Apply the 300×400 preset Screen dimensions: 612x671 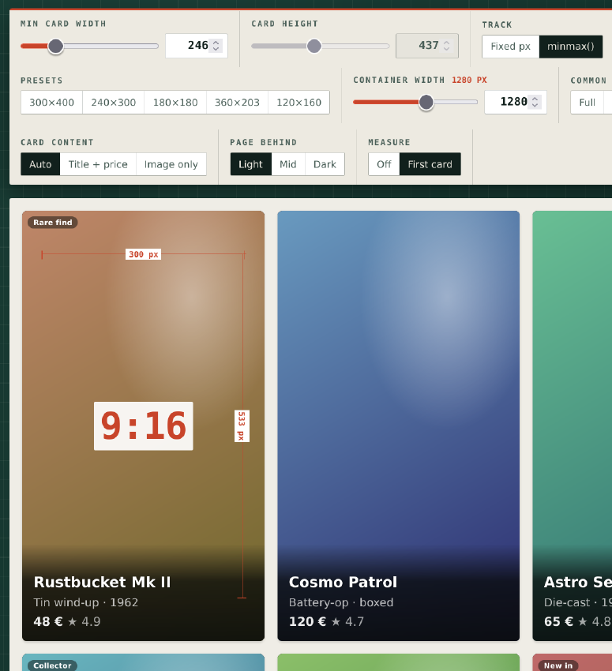52,103
